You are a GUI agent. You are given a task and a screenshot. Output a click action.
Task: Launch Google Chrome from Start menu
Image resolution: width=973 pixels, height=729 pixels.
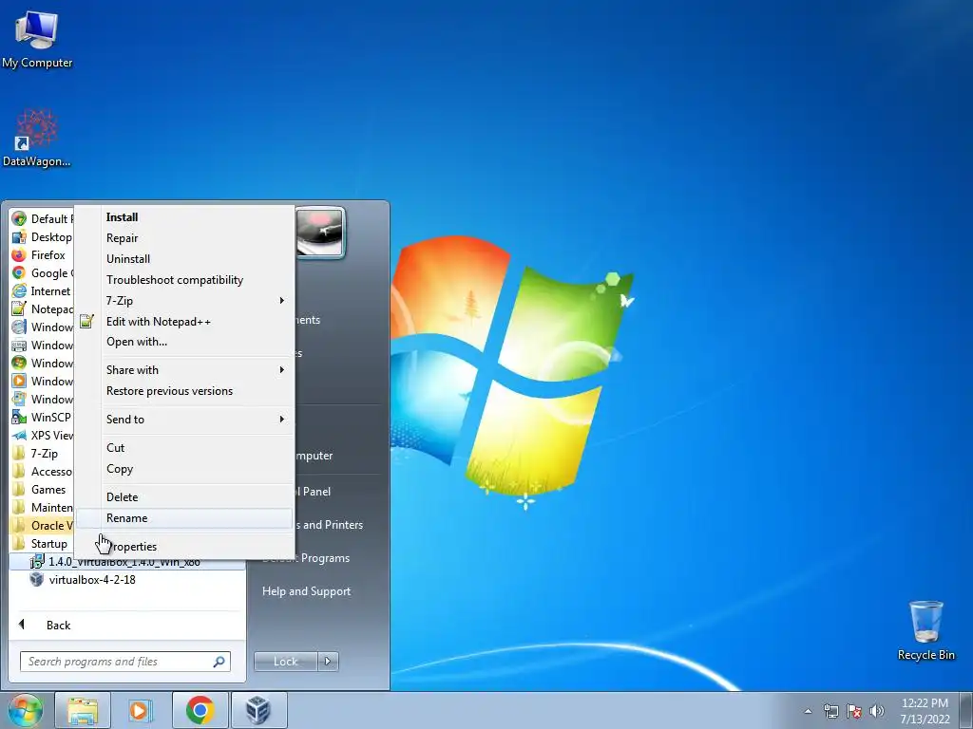[42, 272]
